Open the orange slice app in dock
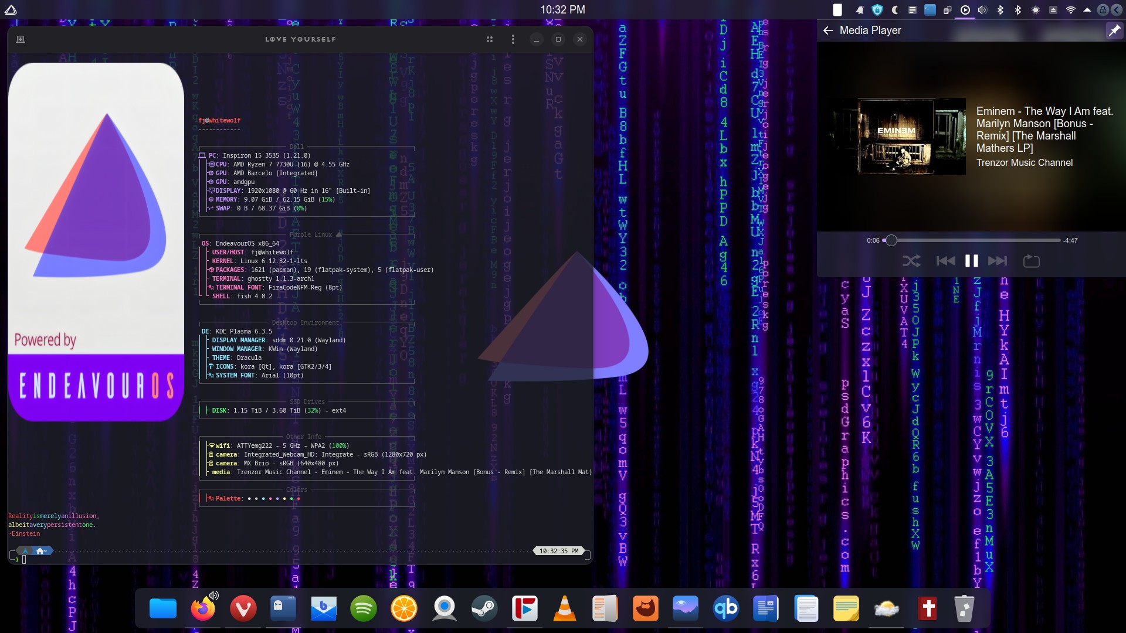This screenshot has width=1126, height=633. pyautogui.click(x=403, y=609)
